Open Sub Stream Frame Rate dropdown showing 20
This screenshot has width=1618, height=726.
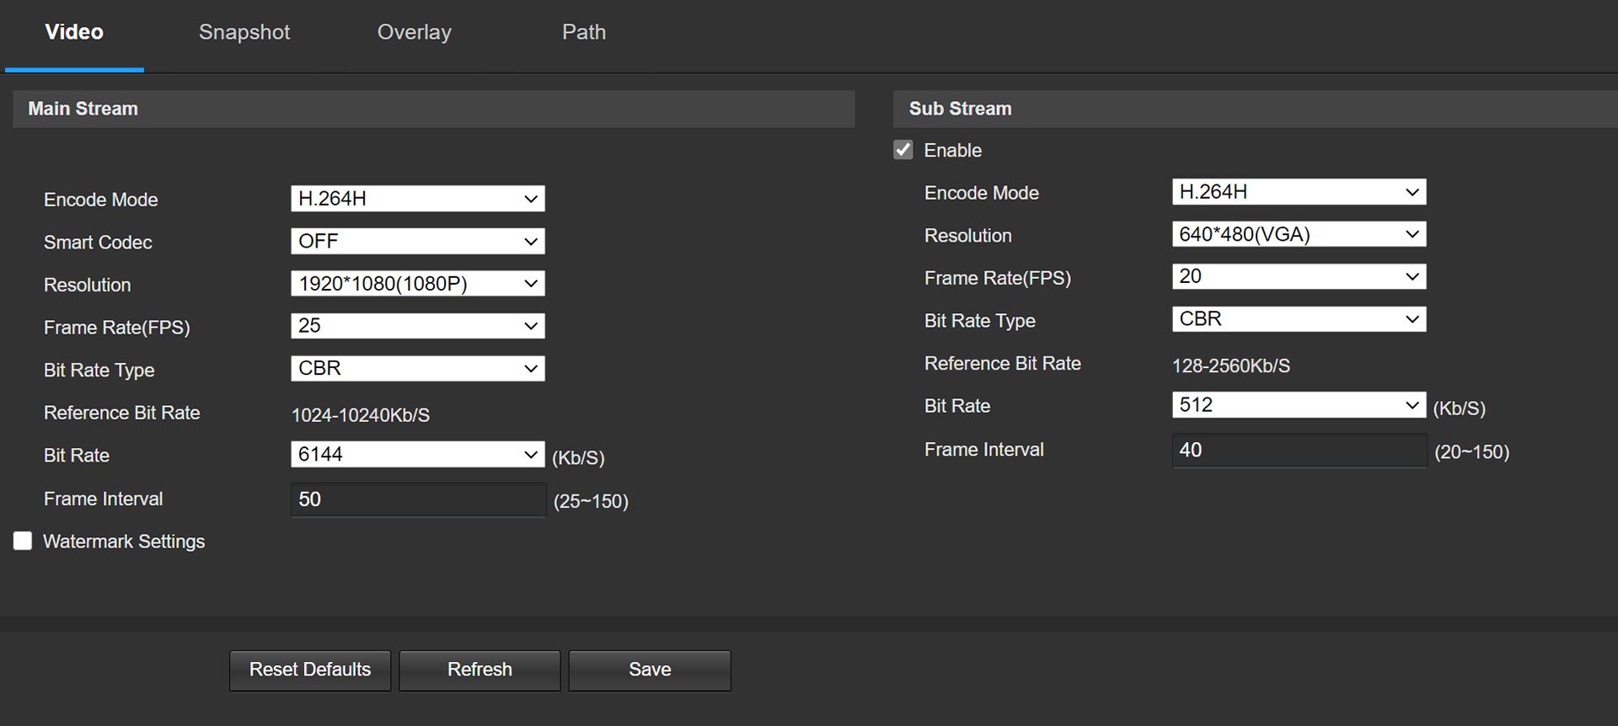tap(1299, 276)
